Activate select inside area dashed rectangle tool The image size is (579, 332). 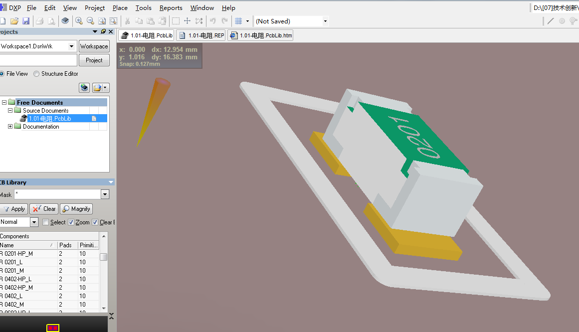coord(176,21)
